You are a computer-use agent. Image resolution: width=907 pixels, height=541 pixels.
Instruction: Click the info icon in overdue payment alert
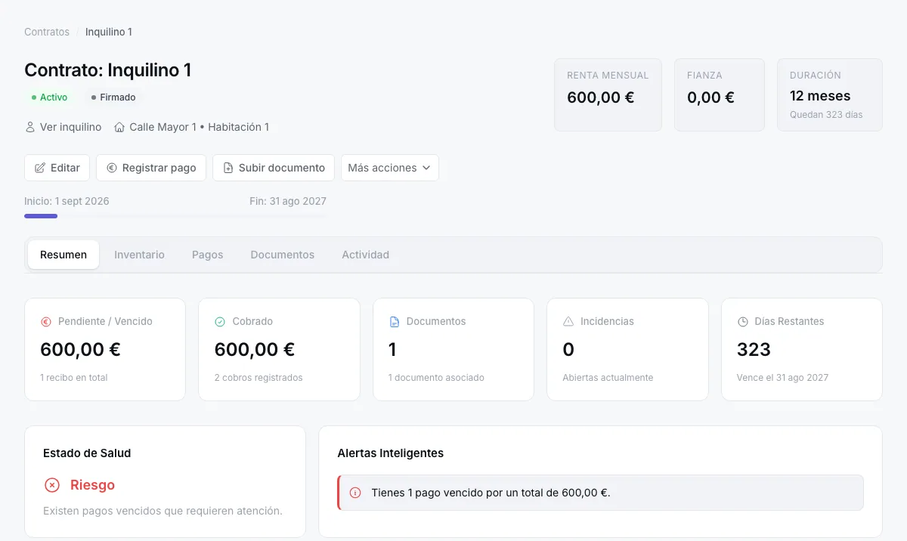(355, 493)
